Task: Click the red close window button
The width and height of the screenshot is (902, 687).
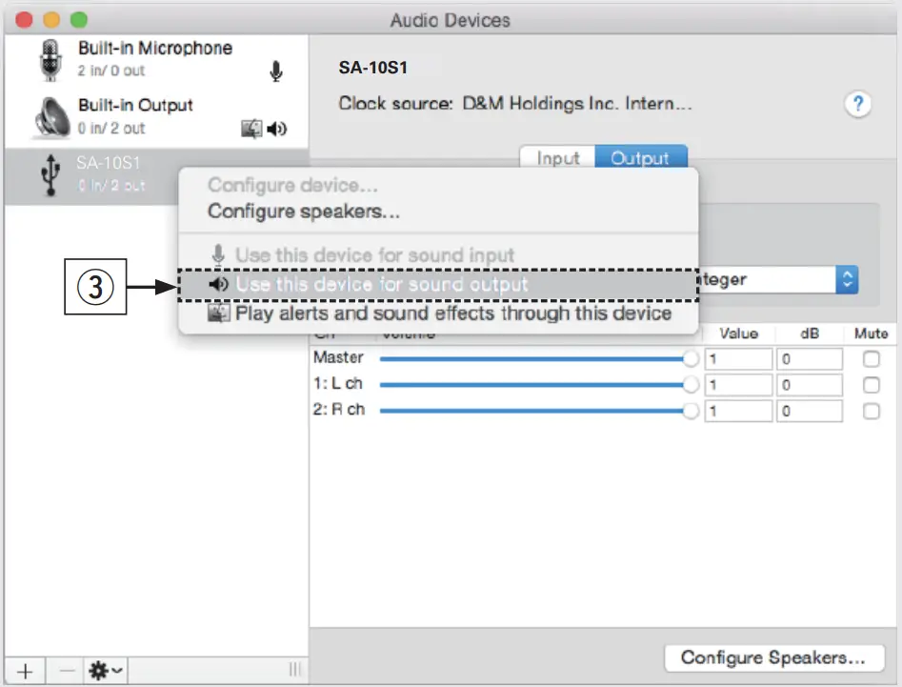Action: tap(24, 20)
